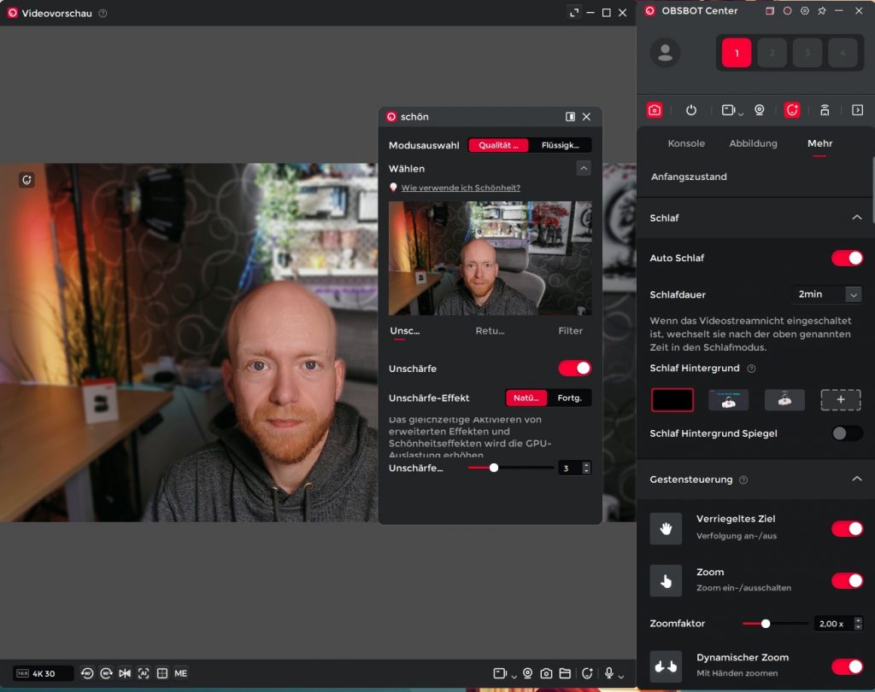Rotate preview 90 degrees clockwise

(106, 673)
